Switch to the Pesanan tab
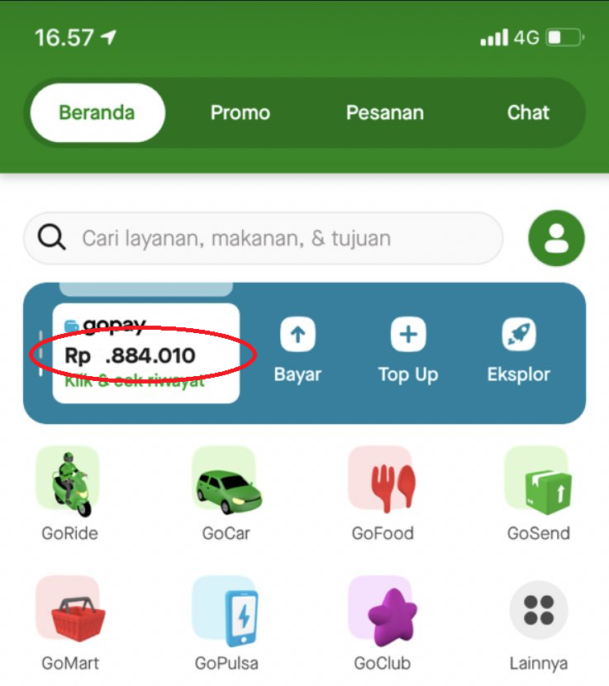Image resolution: width=609 pixels, height=686 pixels. click(x=385, y=113)
